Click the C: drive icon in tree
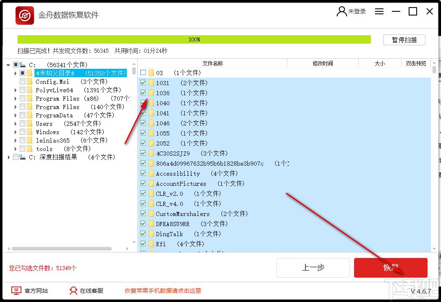This screenshot has height=302, width=441. (23, 65)
